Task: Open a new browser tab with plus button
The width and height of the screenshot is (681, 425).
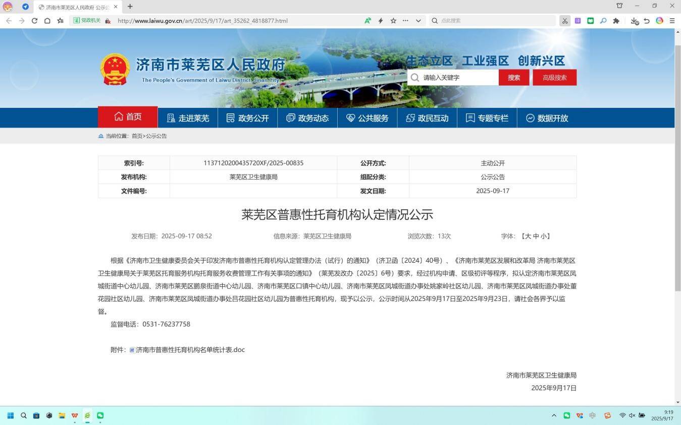Action: click(x=130, y=7)
